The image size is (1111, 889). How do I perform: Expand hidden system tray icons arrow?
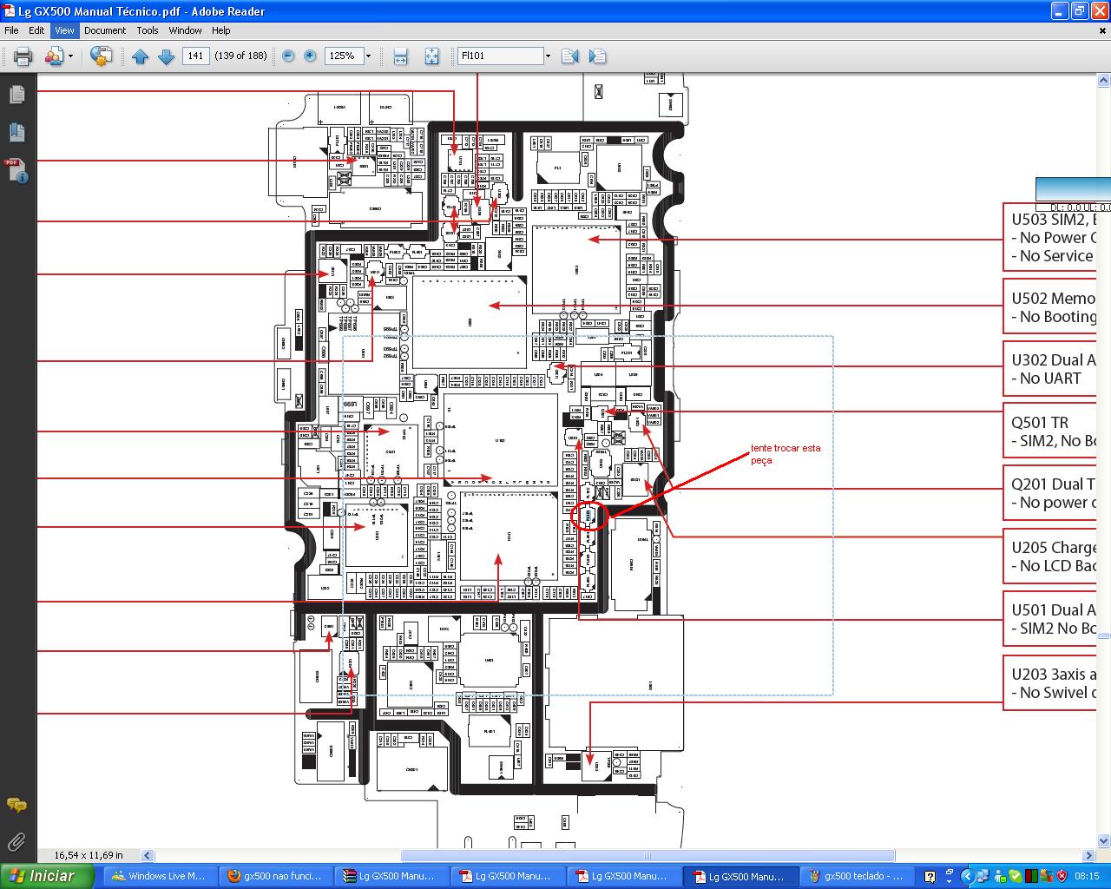click(967, 876)
